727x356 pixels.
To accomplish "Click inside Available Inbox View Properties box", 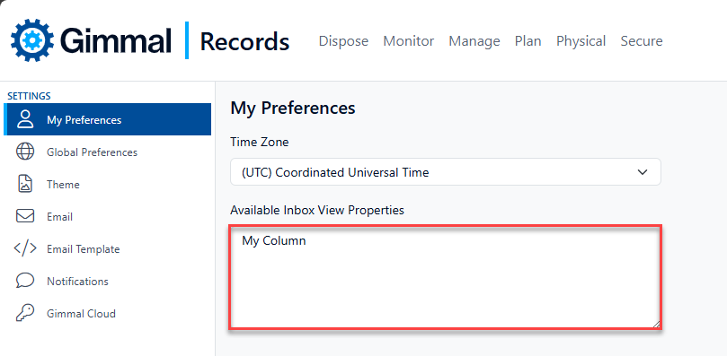I will pos(445,277).
